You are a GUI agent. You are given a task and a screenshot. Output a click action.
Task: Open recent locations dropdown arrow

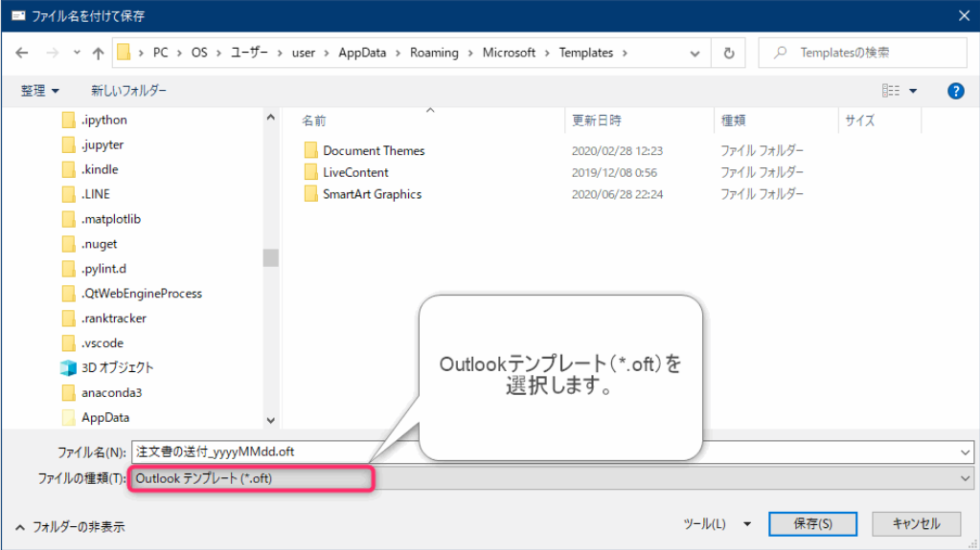[77, 53]
